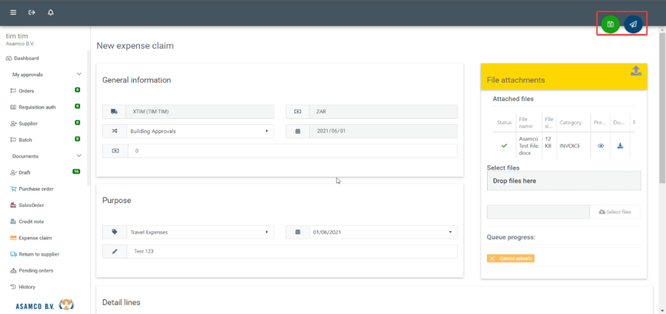
Task: Click the blue paper-plane submit button
Action: tap(633, 24)
